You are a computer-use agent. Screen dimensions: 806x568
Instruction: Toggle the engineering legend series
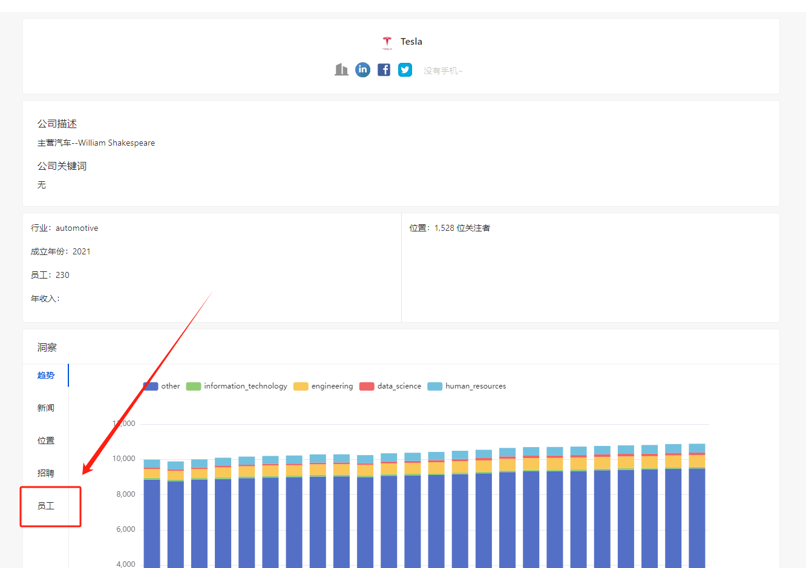coord(323,386)
